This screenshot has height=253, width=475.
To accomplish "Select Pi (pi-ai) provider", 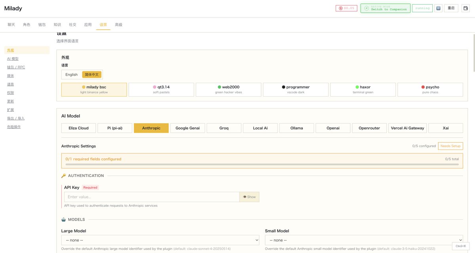I will [x=115, y=128].
